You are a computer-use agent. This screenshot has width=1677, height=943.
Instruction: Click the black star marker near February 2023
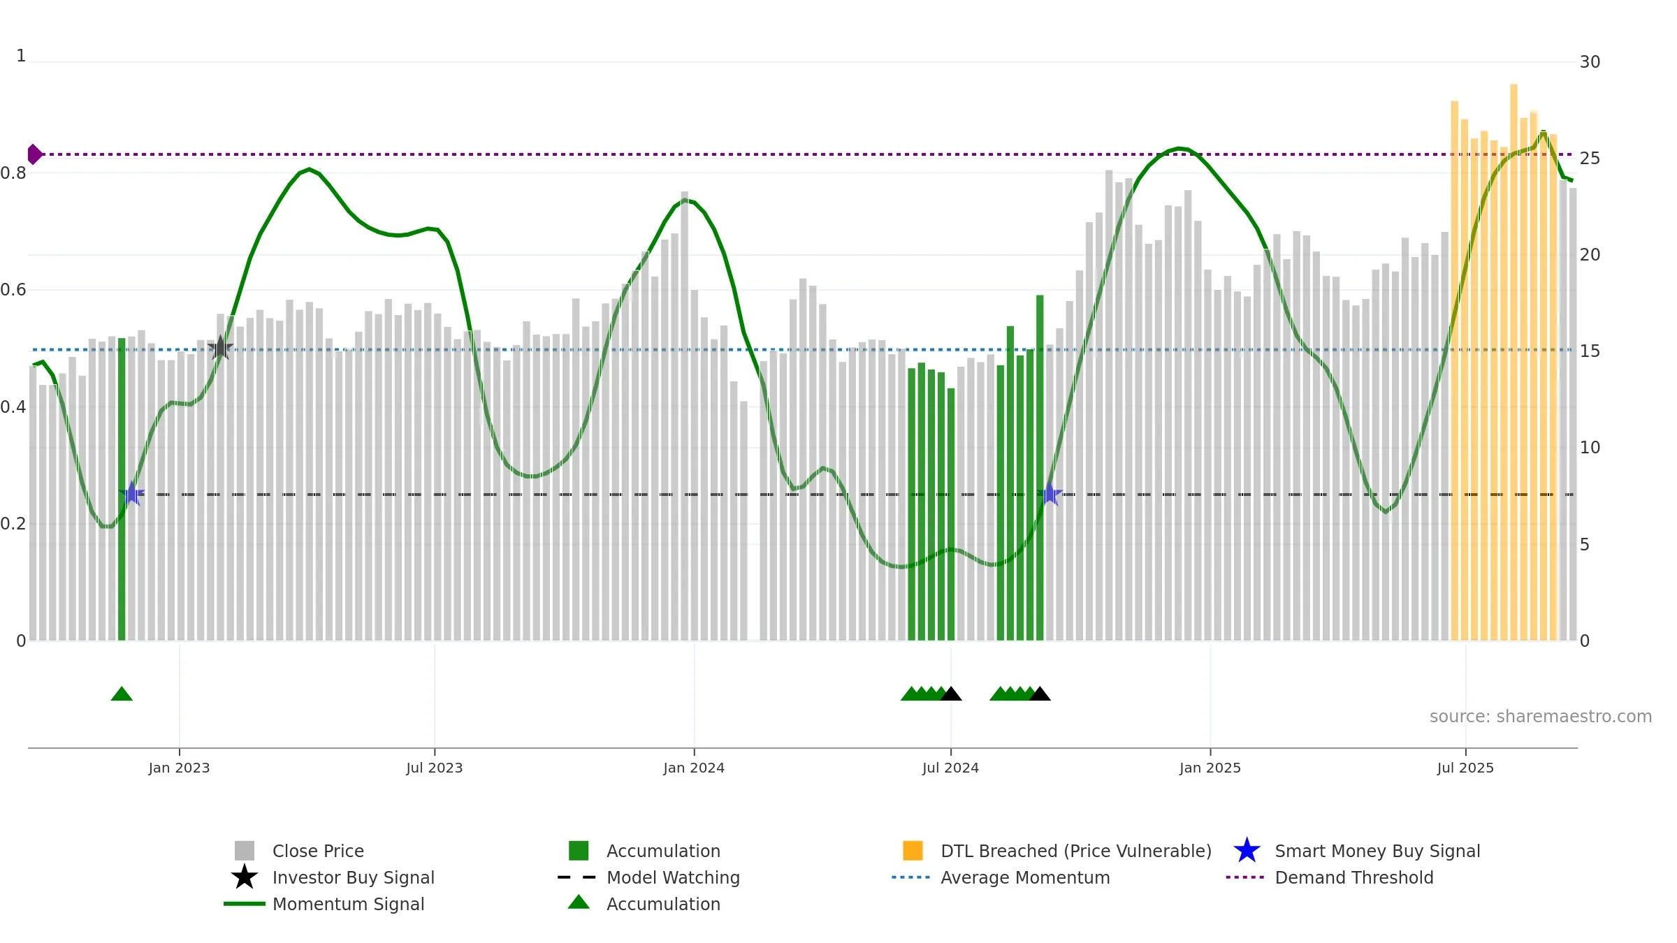[x=220, y=347]
